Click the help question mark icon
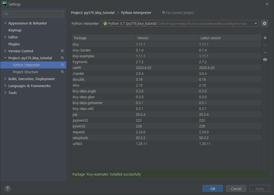 pos(8,188)
